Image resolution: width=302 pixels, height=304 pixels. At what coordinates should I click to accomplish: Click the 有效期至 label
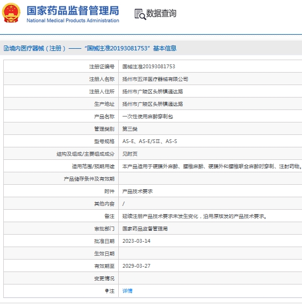coord(104,266)
